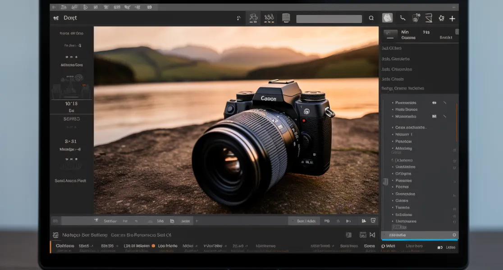
Task: Open the Beaist tab
Action: (446, 37)
